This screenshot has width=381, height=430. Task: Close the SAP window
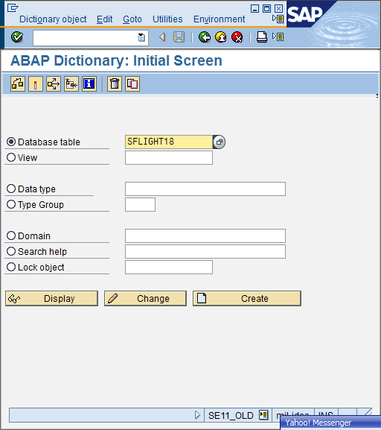(x=278, y=8)
